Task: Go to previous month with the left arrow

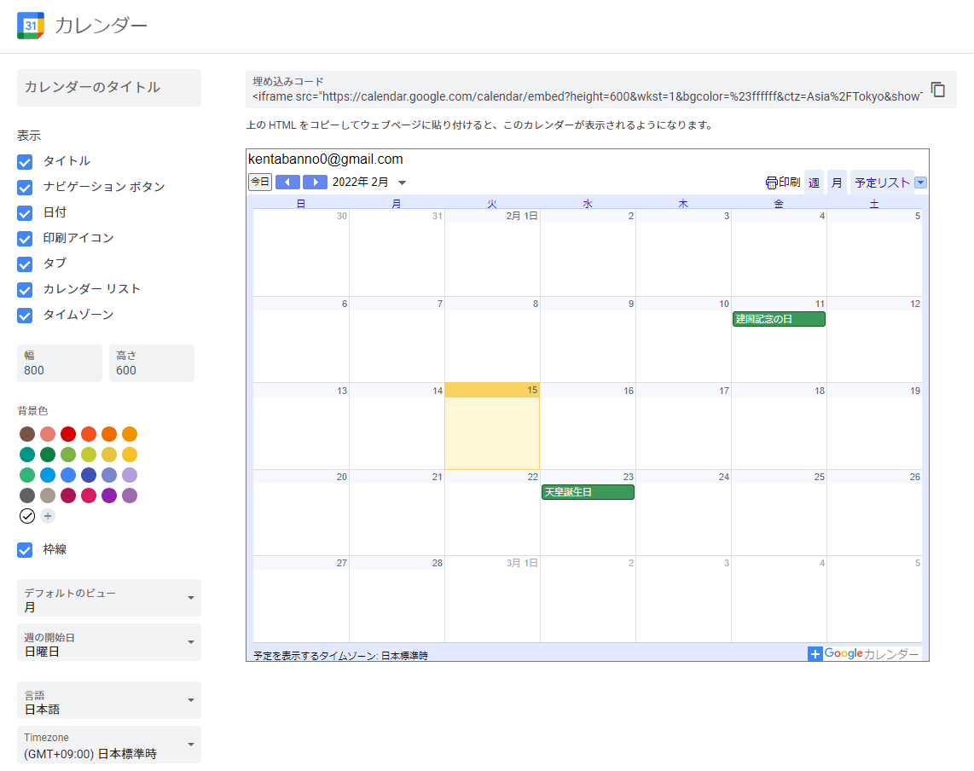Action: click(x=287, y=182)
